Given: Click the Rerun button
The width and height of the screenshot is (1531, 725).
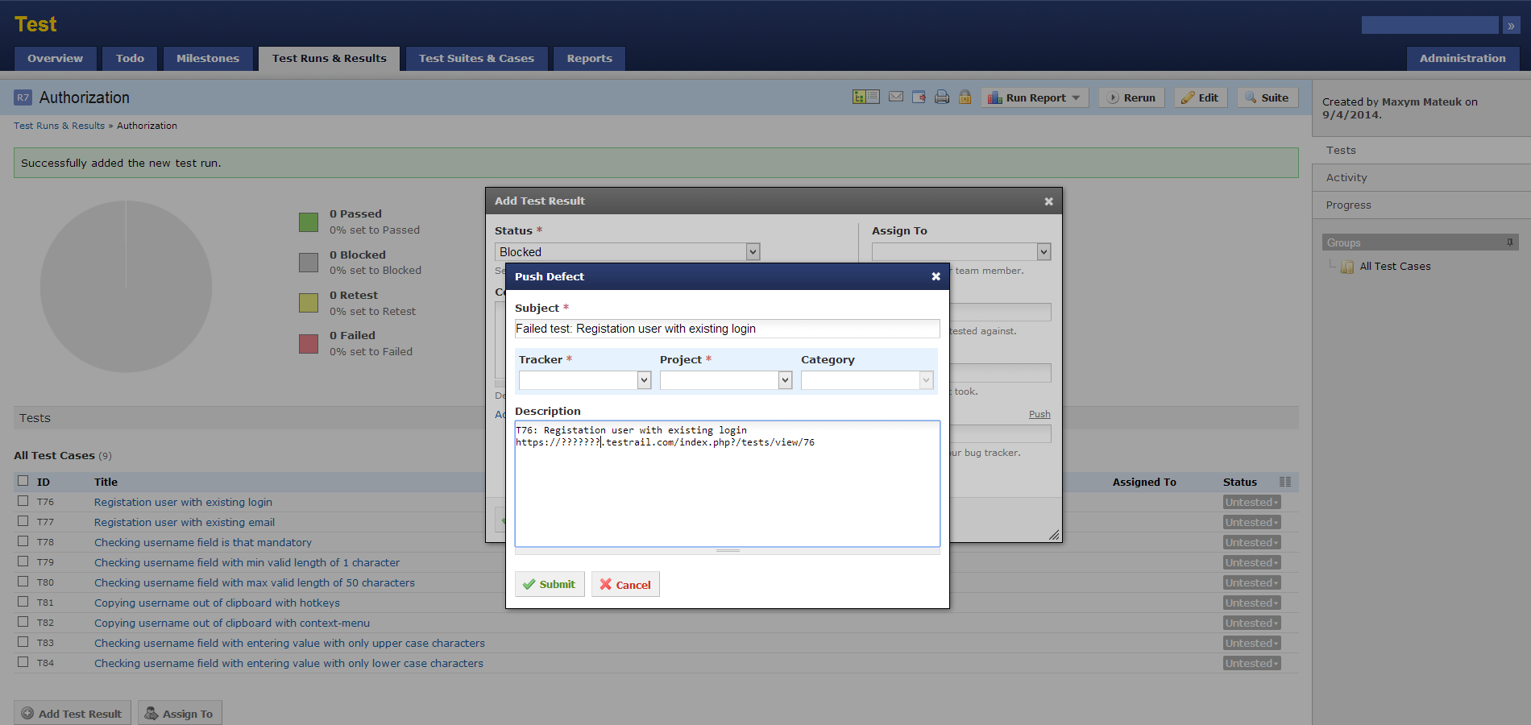Looking at the screenshot, I should pos(1131,97).
